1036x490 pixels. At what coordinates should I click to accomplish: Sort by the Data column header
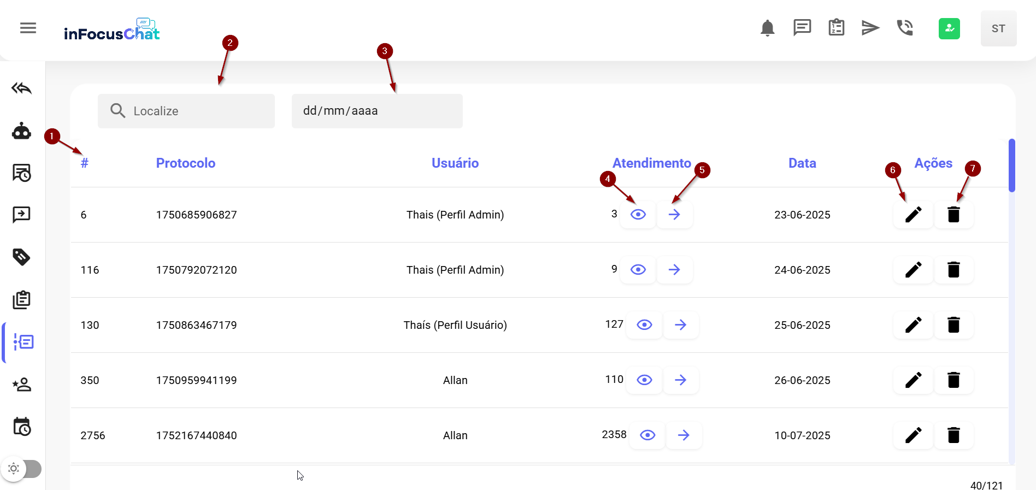802,163
